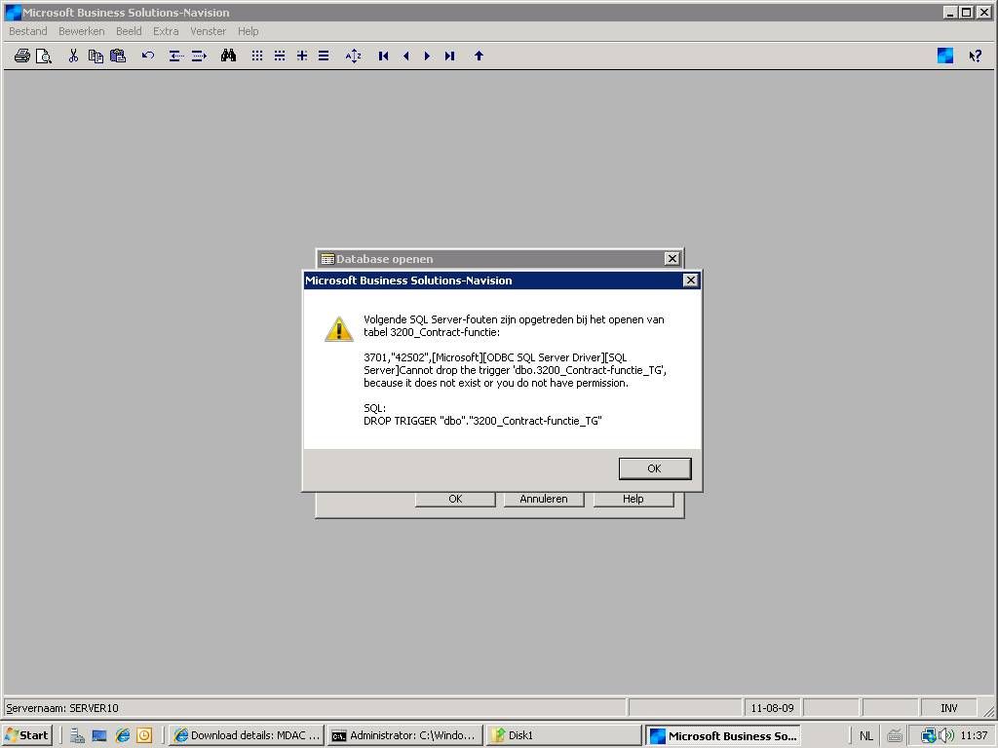Image resolution: width=998 pixels, height=748 pixels.
Task: Open the Extra menu
Action: point(166,31)
